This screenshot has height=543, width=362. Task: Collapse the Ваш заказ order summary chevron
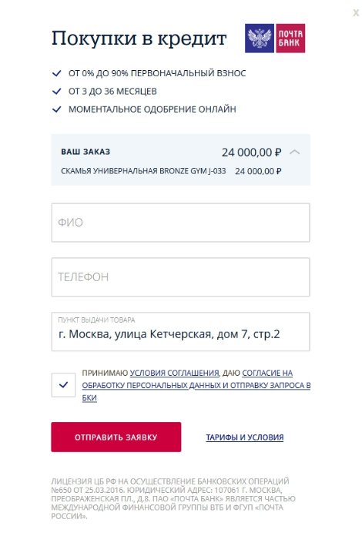click(294, 152)
